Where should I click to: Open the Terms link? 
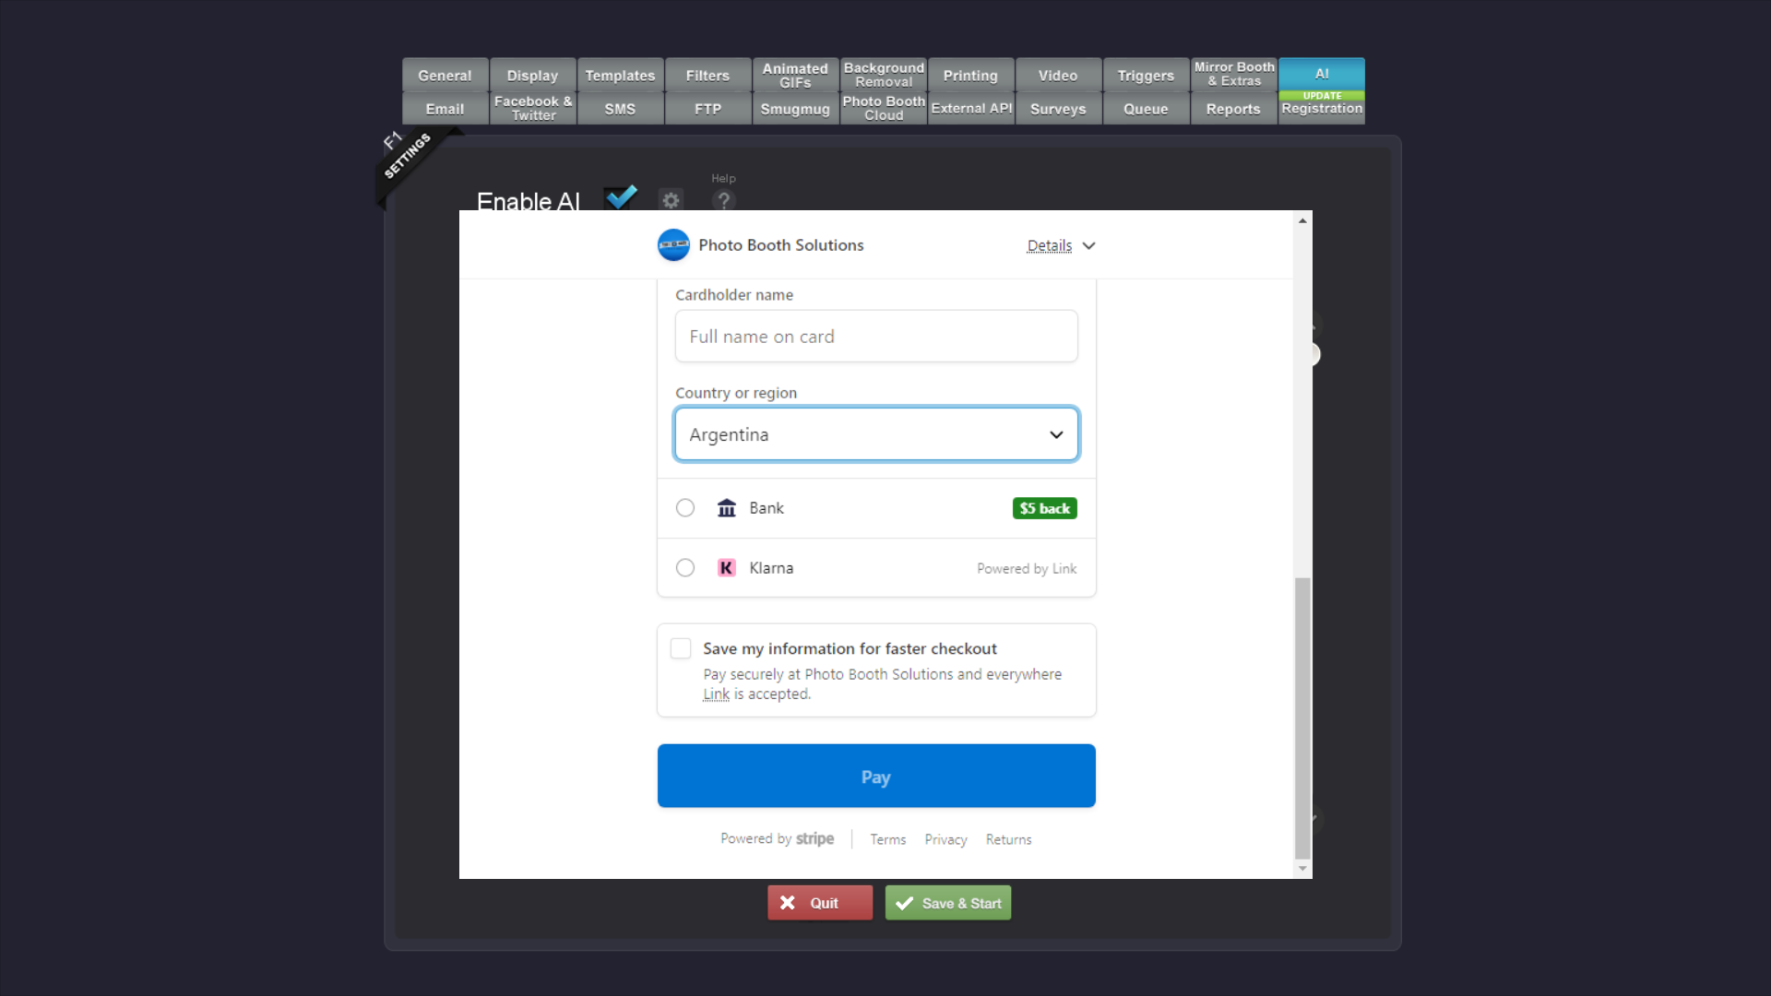[x=887, y=839]
